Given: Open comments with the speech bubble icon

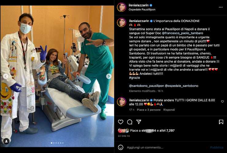Looking at the screenshot, I should (x=129, y=122).
